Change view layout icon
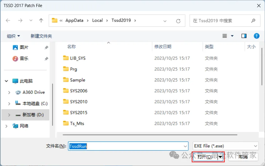 pyautogui.click(x=225, y=36)
